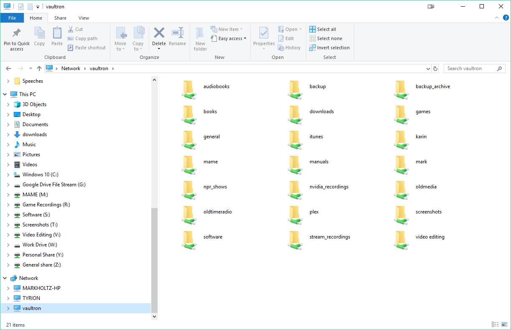The height and width of the screenshot is (330, 511).
Task: Collapse the This PC tree node
Action: coord(5,94)
